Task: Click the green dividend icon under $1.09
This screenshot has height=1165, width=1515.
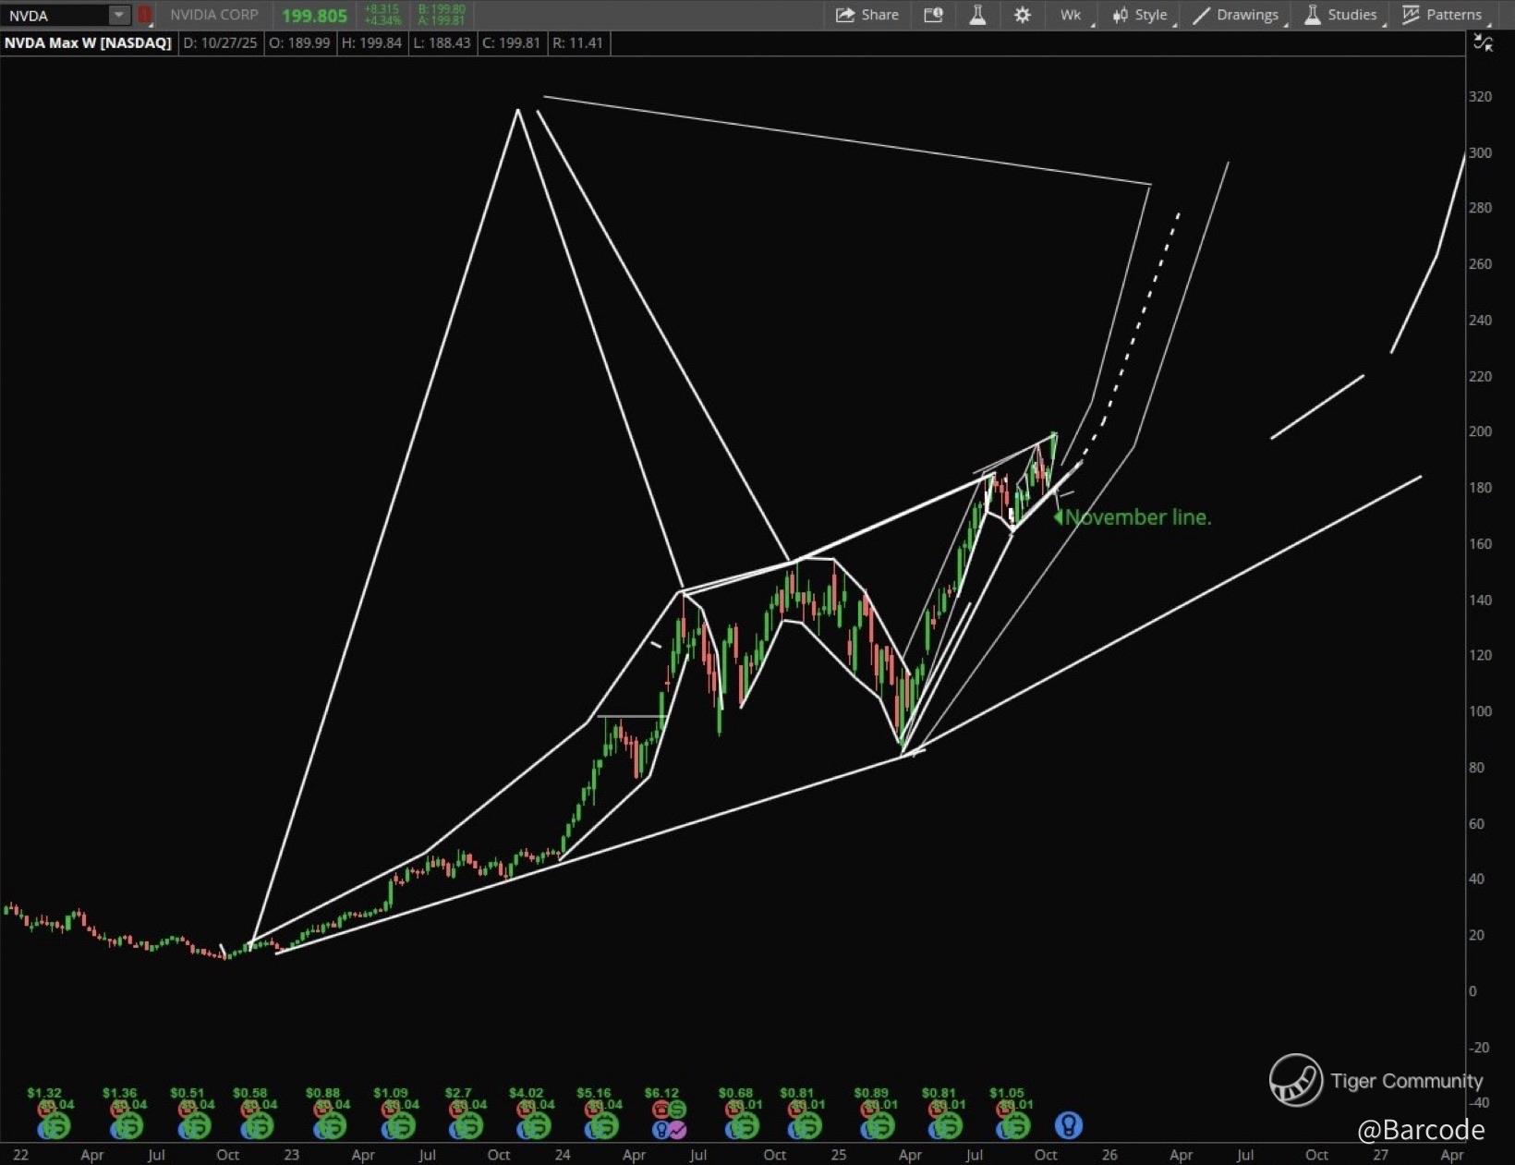Action: point(401,1126)
